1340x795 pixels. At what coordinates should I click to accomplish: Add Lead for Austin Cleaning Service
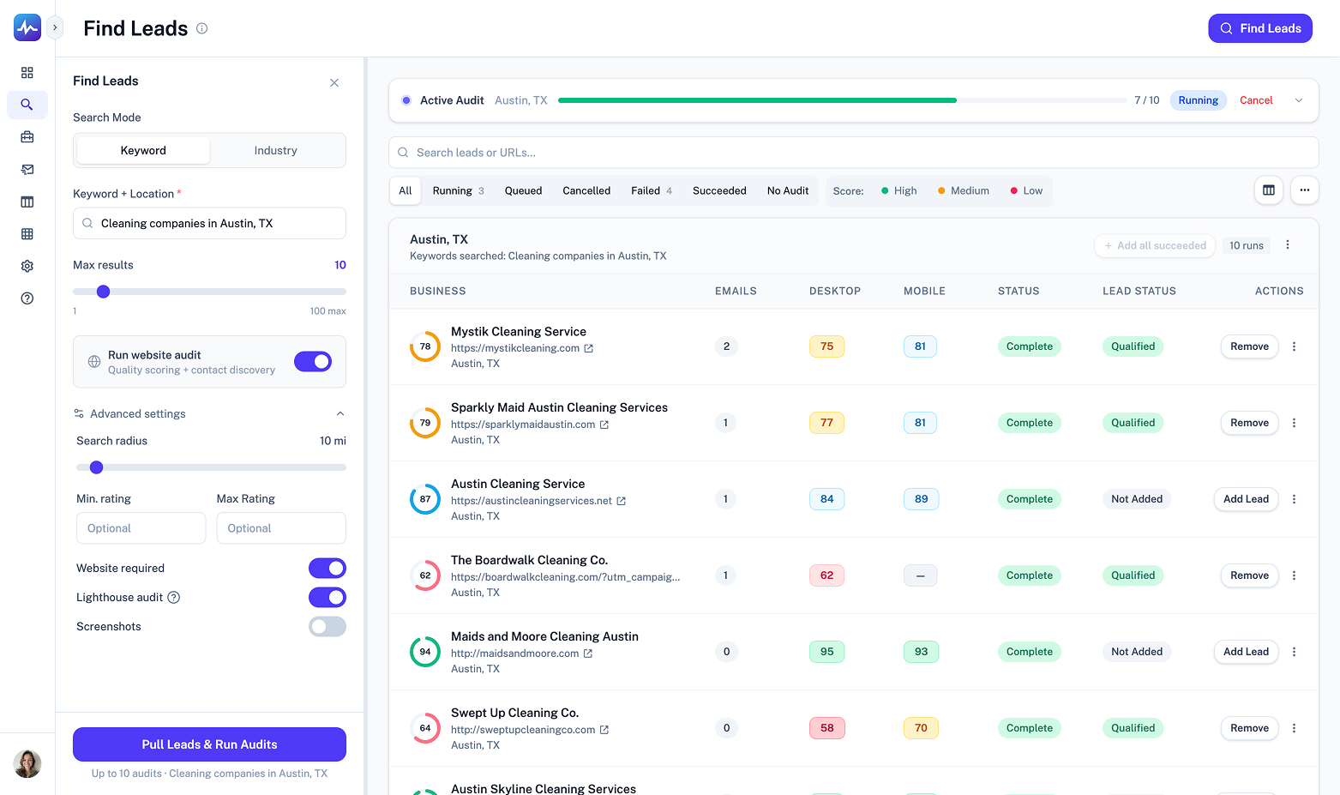coord(1246,499)
